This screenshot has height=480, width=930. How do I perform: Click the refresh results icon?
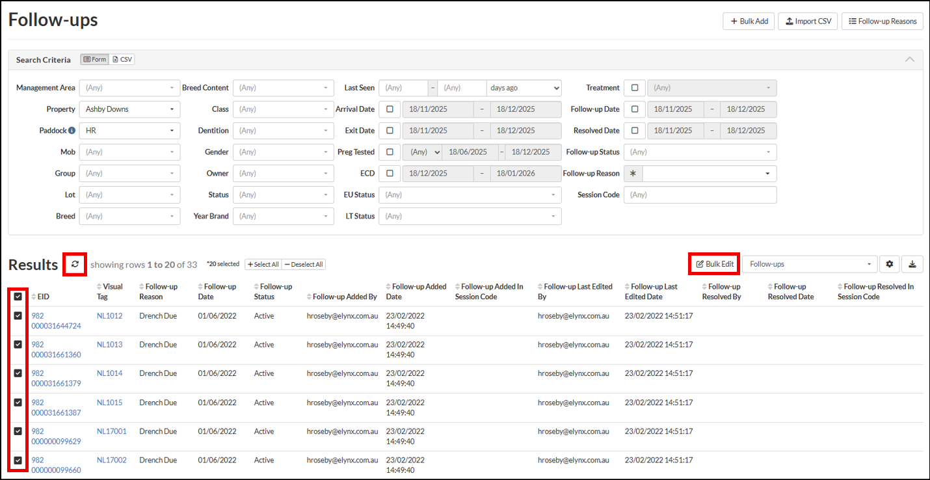pos(75,264)
